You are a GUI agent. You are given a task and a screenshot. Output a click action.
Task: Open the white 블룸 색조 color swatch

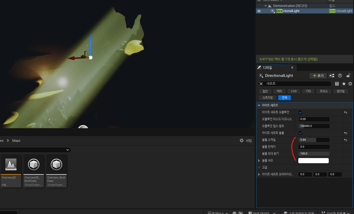click(x=313, y=161)
